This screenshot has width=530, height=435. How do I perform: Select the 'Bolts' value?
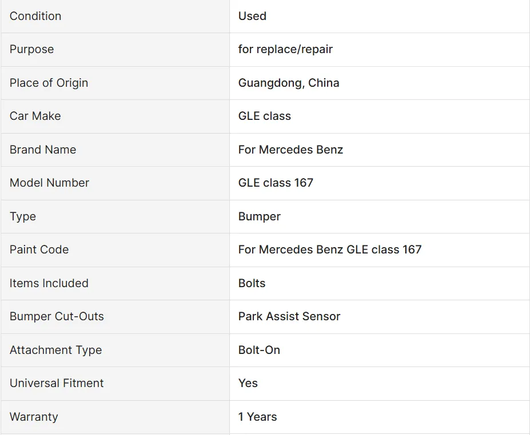point(252,283)
